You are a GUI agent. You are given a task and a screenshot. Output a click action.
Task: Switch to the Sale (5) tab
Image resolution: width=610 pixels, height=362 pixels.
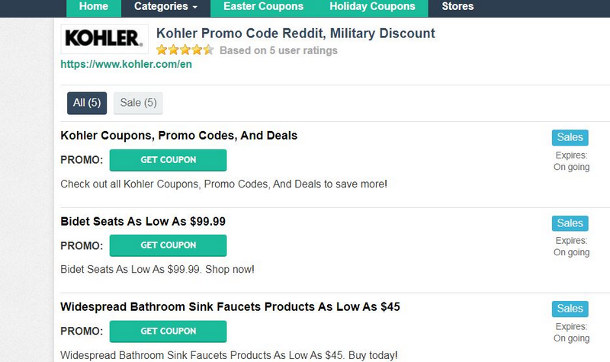click(138, 103)
